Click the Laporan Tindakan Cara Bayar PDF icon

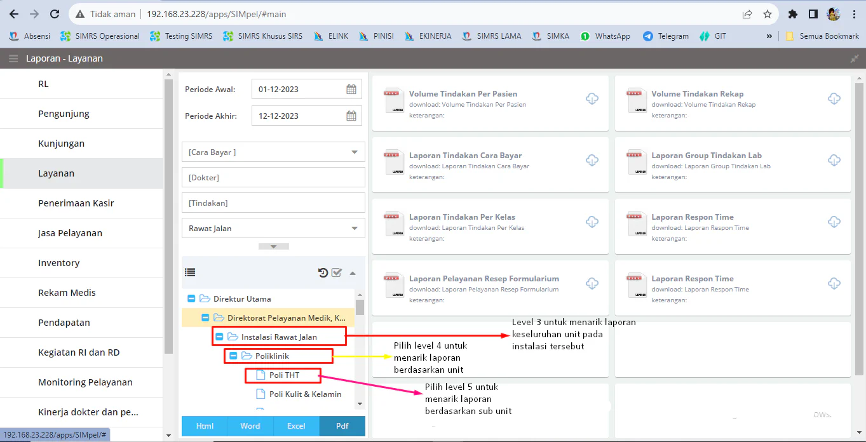[x=393, y=163]
